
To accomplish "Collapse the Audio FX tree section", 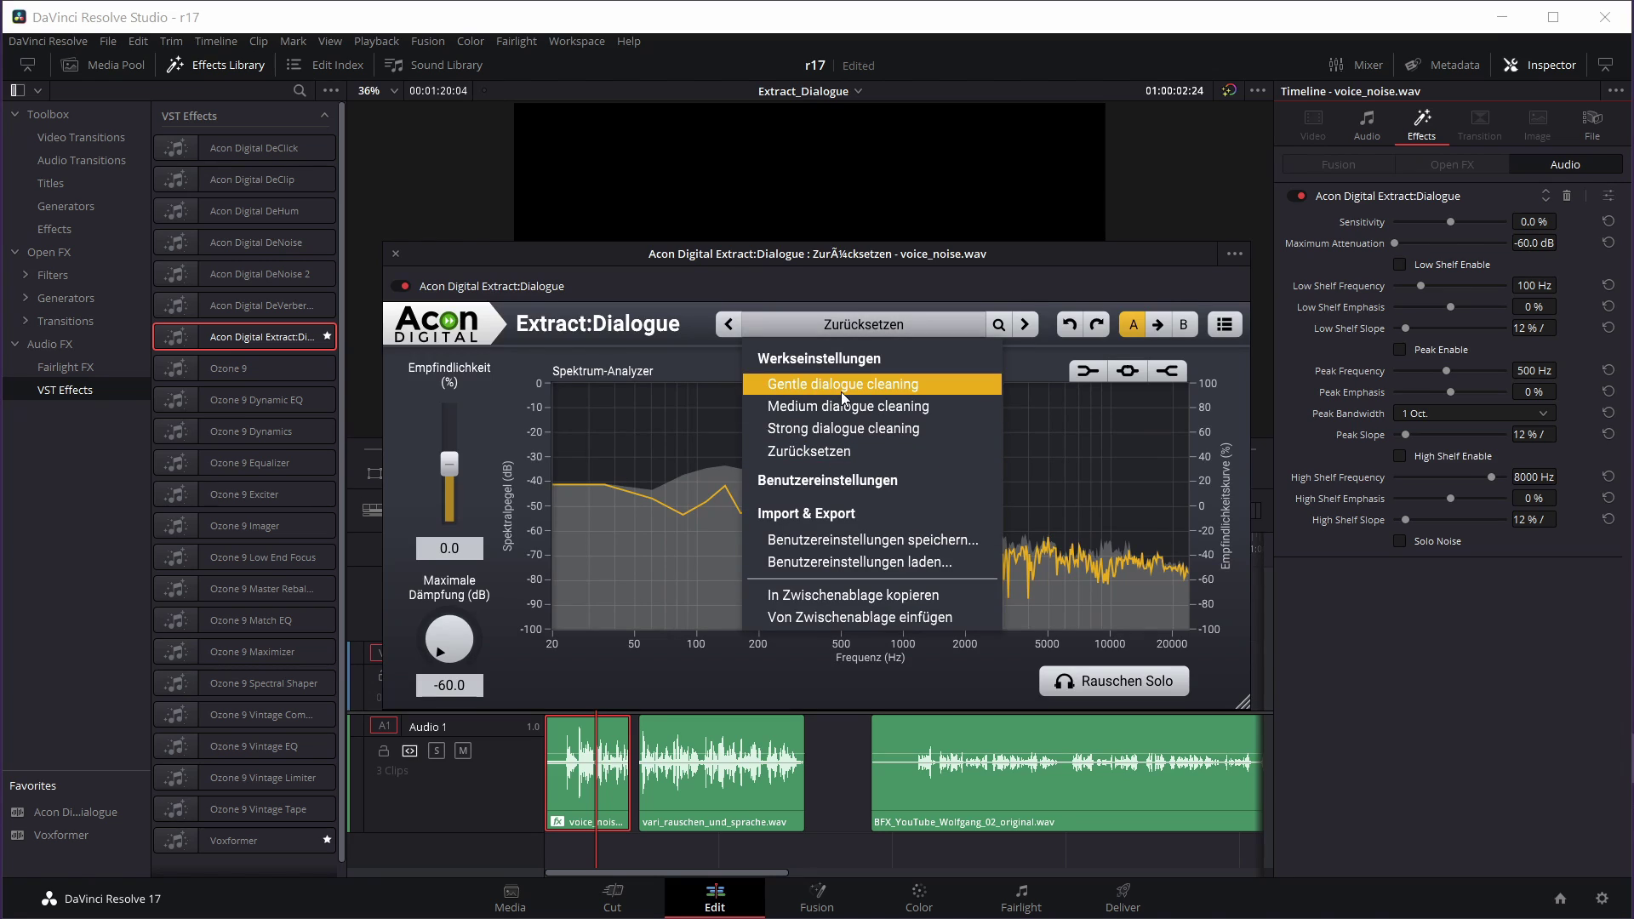I will tap(14, 344).
